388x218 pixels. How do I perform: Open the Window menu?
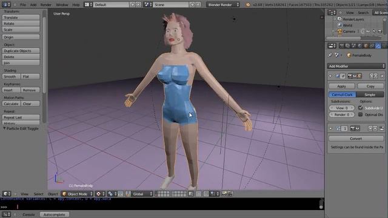pos(62,5)
